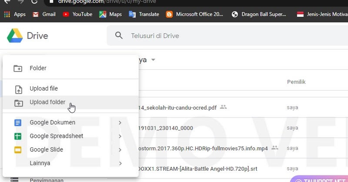Open the Maps bookmark
Viewport: 348px width, 182px height.
[110, 14]
